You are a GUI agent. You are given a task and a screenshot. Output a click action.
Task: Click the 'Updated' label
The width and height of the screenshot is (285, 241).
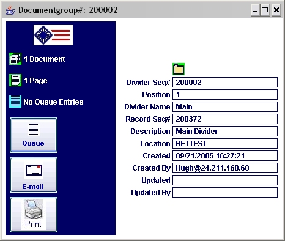(156, 180)
